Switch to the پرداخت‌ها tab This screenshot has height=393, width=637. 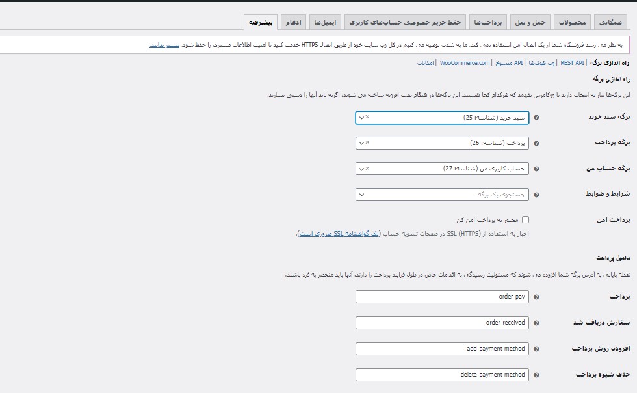coord(488,22)
